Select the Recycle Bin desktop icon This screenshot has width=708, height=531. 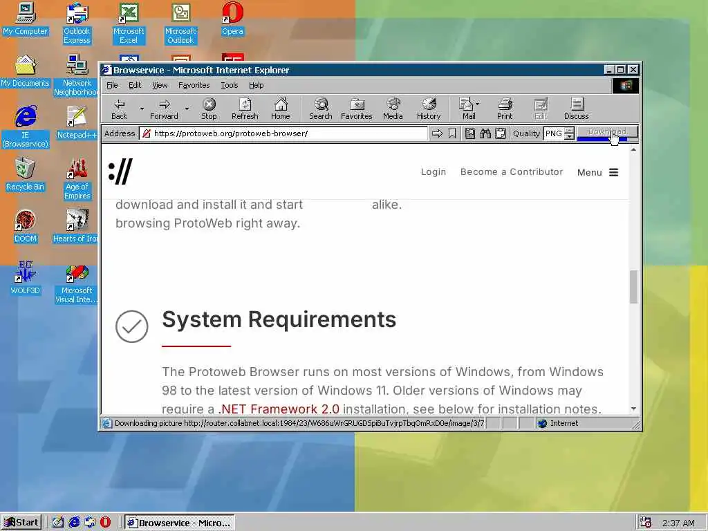tap(25, 174)
